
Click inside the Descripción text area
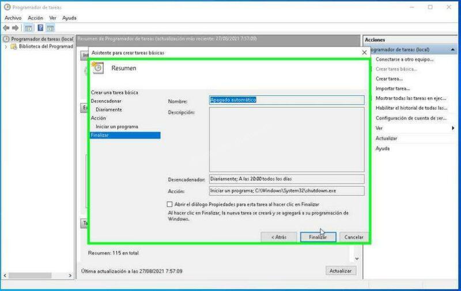pyautogui.click(x=286, y=139)
